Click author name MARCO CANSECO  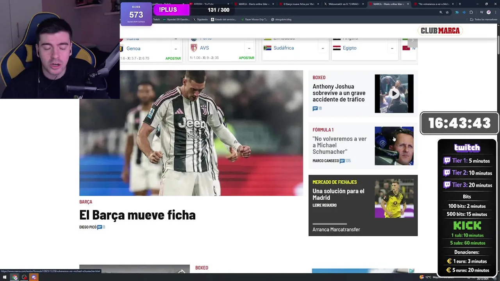325,161
